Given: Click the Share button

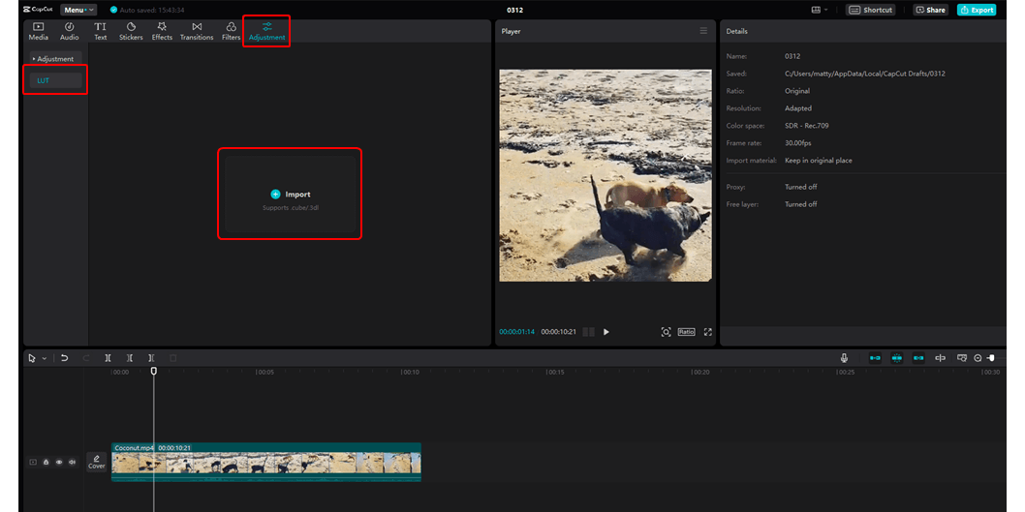Looking at the screenshot, I should coord(930,10).
